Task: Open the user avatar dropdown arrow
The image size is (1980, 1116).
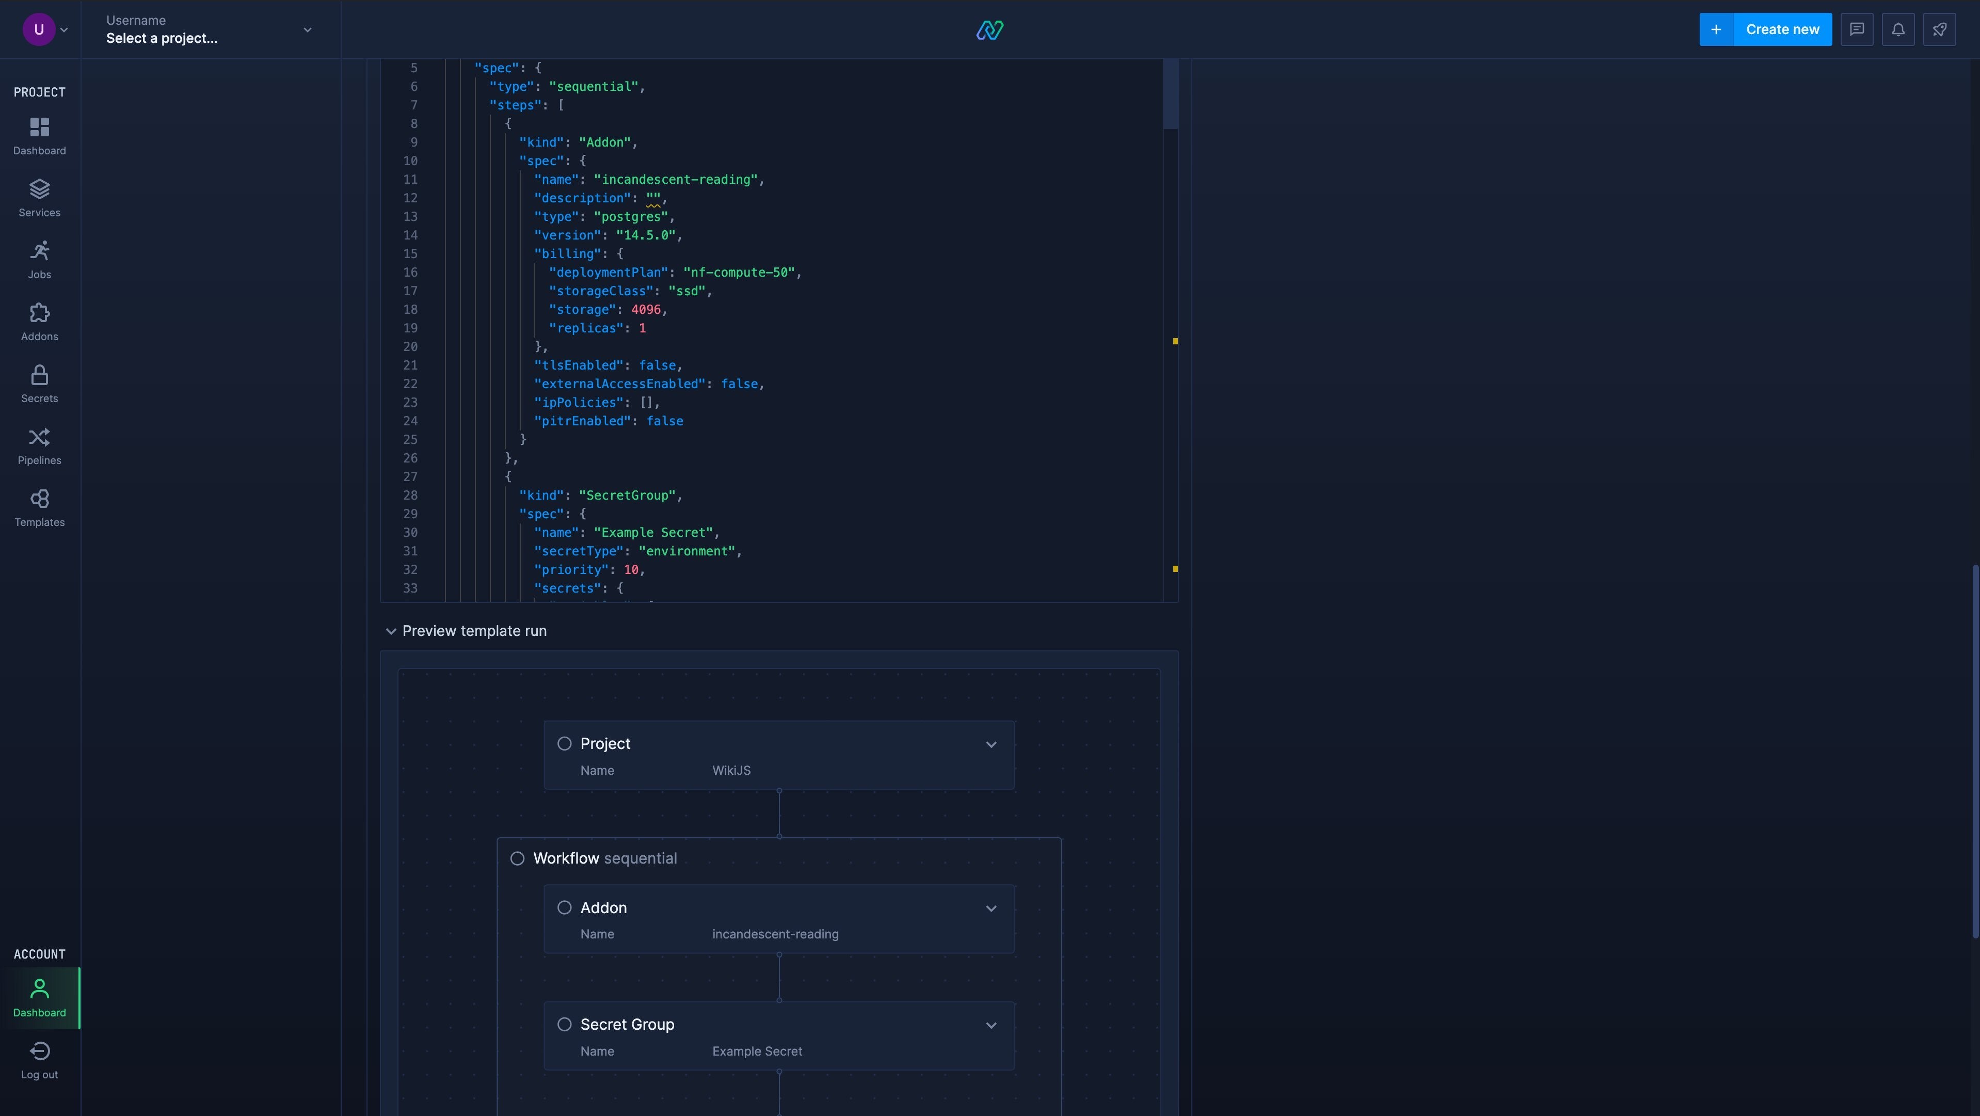Action: [64, 30]
